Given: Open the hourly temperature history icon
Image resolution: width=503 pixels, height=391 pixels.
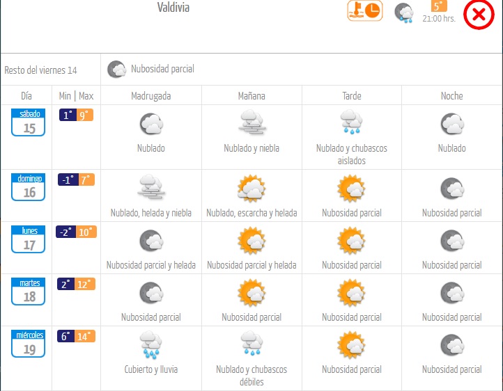Looking at the screenshot, I should (x=365, y=11).
